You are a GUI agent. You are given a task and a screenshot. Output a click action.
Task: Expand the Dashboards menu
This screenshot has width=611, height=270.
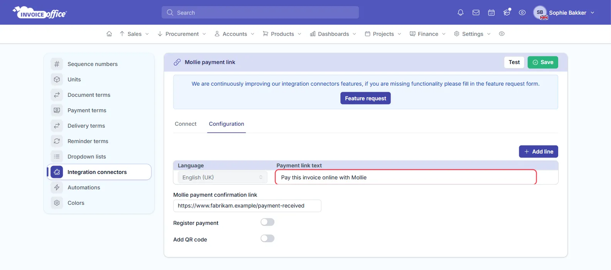coord(333,34)
